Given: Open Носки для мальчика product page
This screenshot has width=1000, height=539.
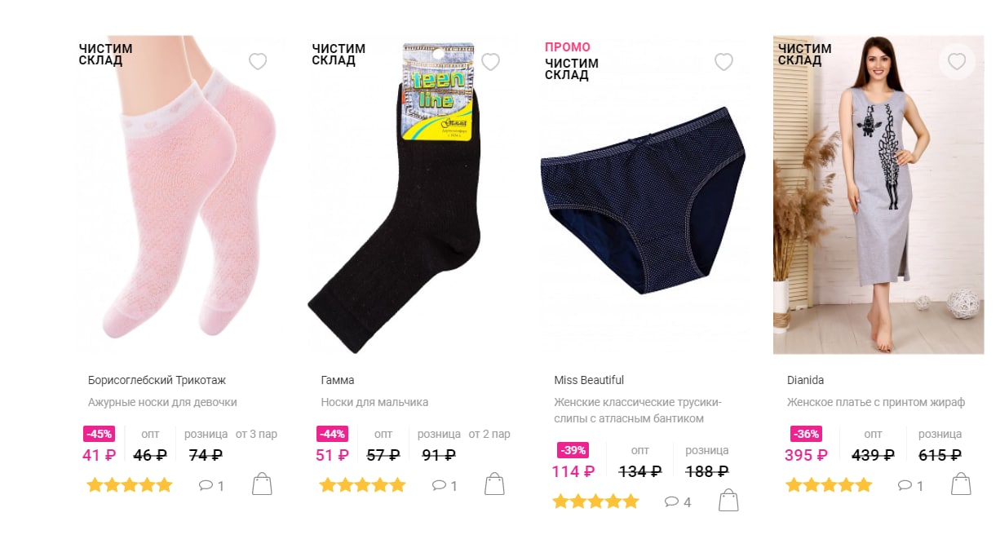Looking at the screenshot, I should tap(374, 402).
